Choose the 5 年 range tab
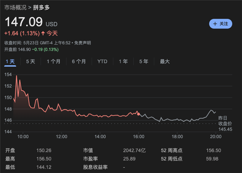This screenshot has height=173, width=242. [x=143, y=62]
